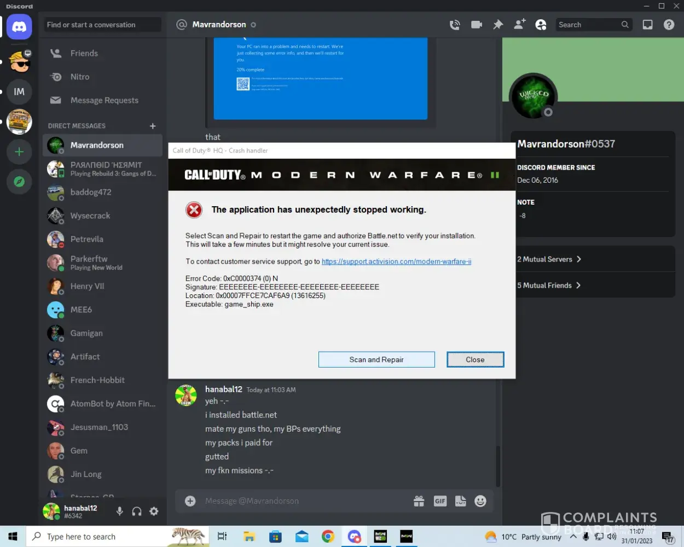Start a video call
The height and width of the screenshot is (547, 684).
tap(477, 25)
